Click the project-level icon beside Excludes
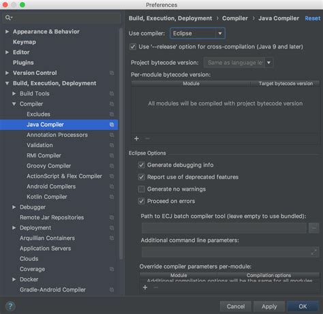 click(112, 114)
